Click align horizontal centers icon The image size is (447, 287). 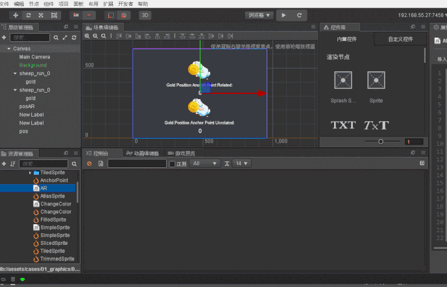click(x=158, y=36)
